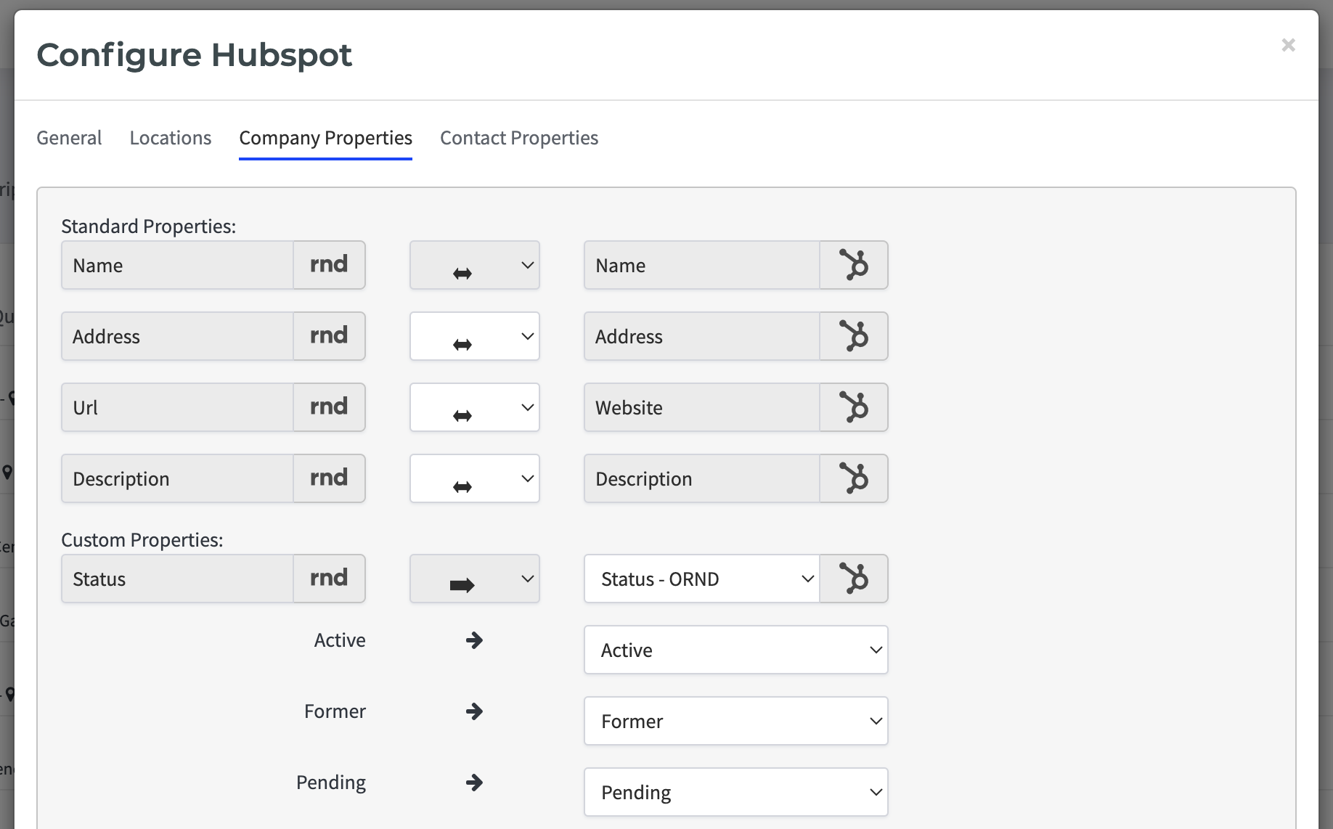Click the rnd logo beside Description
The image size is (1333, 829).
[329, 478]
